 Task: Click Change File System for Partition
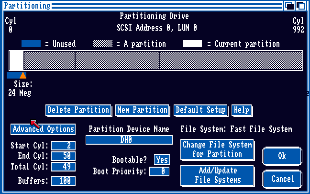pos(217,149)
